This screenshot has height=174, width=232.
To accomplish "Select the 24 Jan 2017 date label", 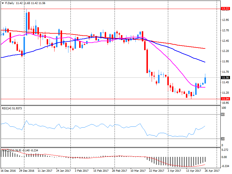I will point(64,171).
